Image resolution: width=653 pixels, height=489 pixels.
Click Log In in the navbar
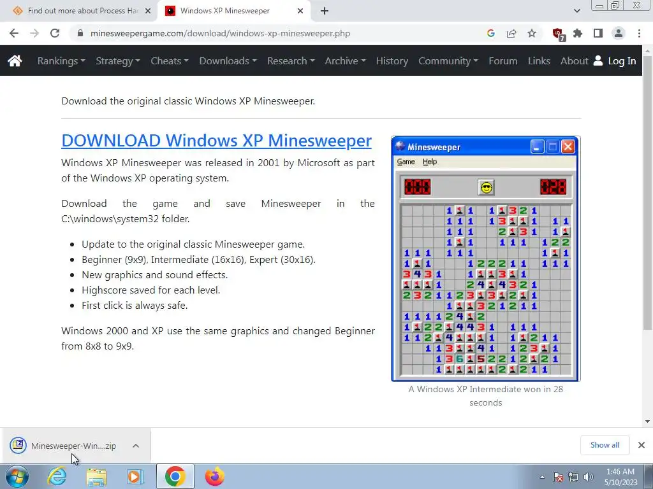point(615,60)
